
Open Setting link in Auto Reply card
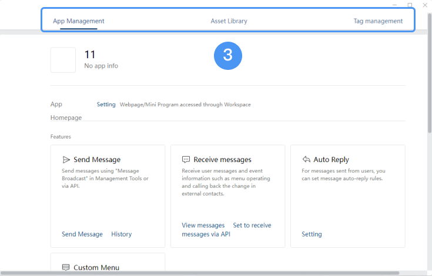pyautogui.click(x=312, y=234)
